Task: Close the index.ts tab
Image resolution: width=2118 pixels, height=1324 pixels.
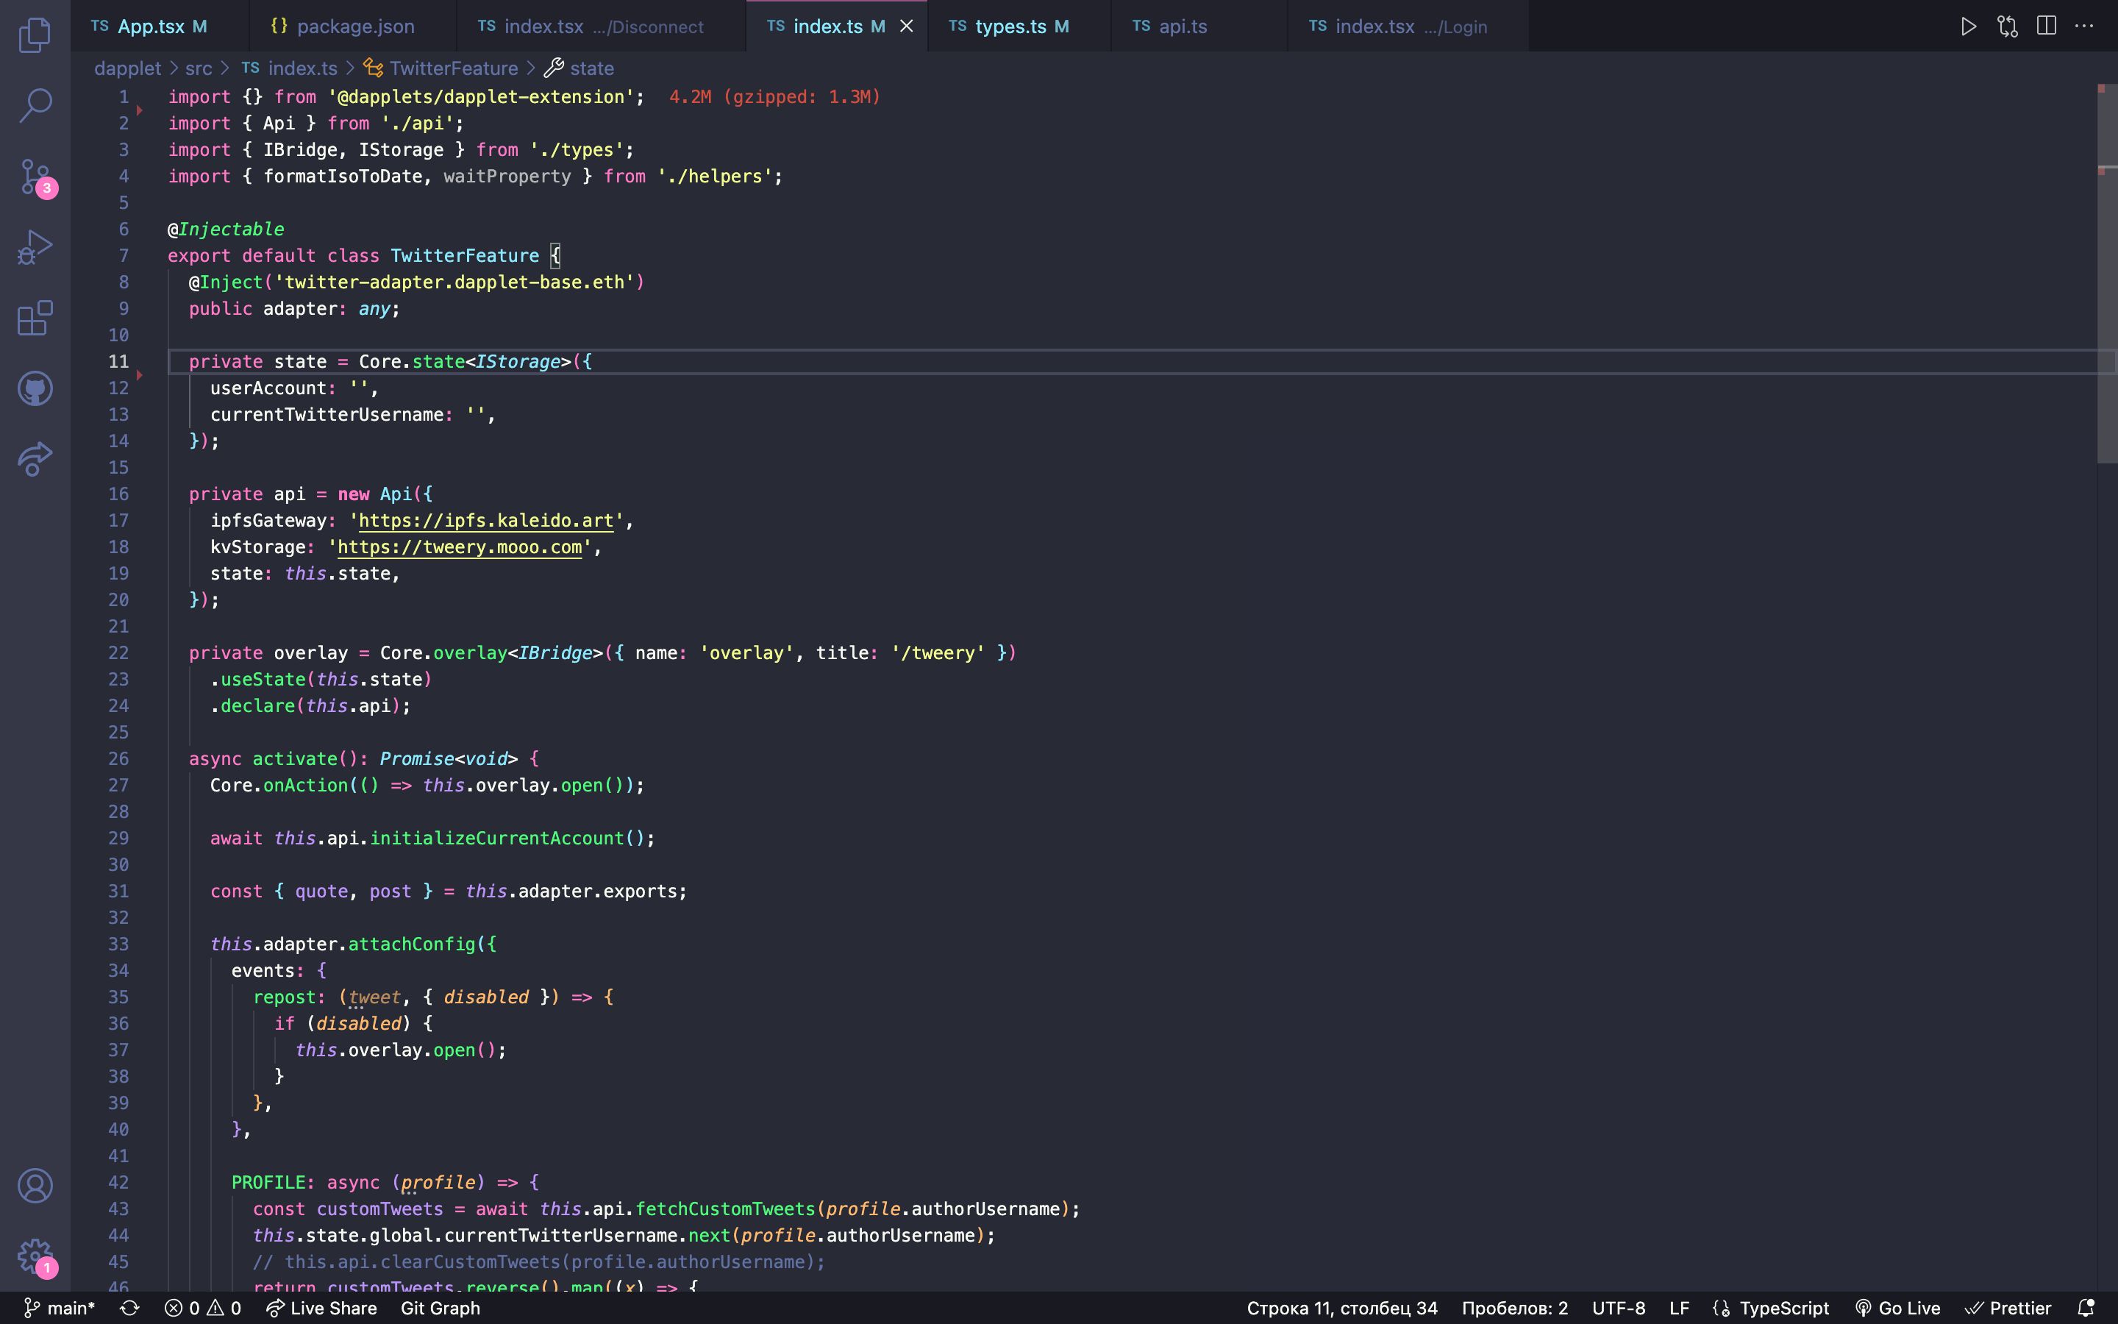Action: [x=907, y=26]
